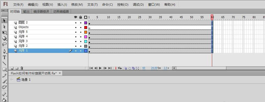Toggle lock dot of 元件 5 layer
The image size is (265, 102).
[81, 32]
